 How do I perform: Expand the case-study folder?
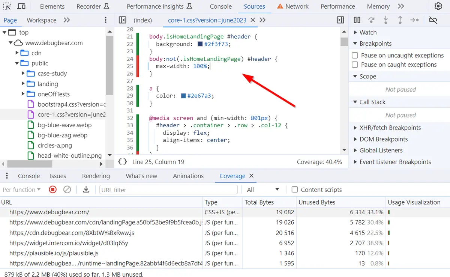coord(23,74)
